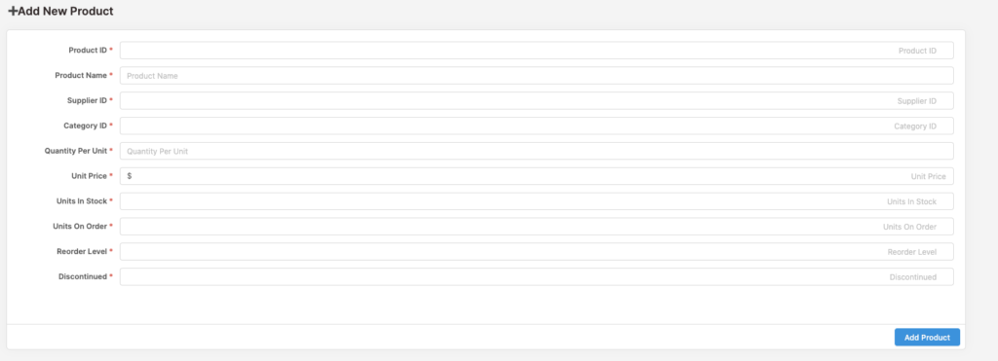This screenshot has height=361, width=998.
Task: Click the plus icon beside Add New Product
Action: (13, 12)
